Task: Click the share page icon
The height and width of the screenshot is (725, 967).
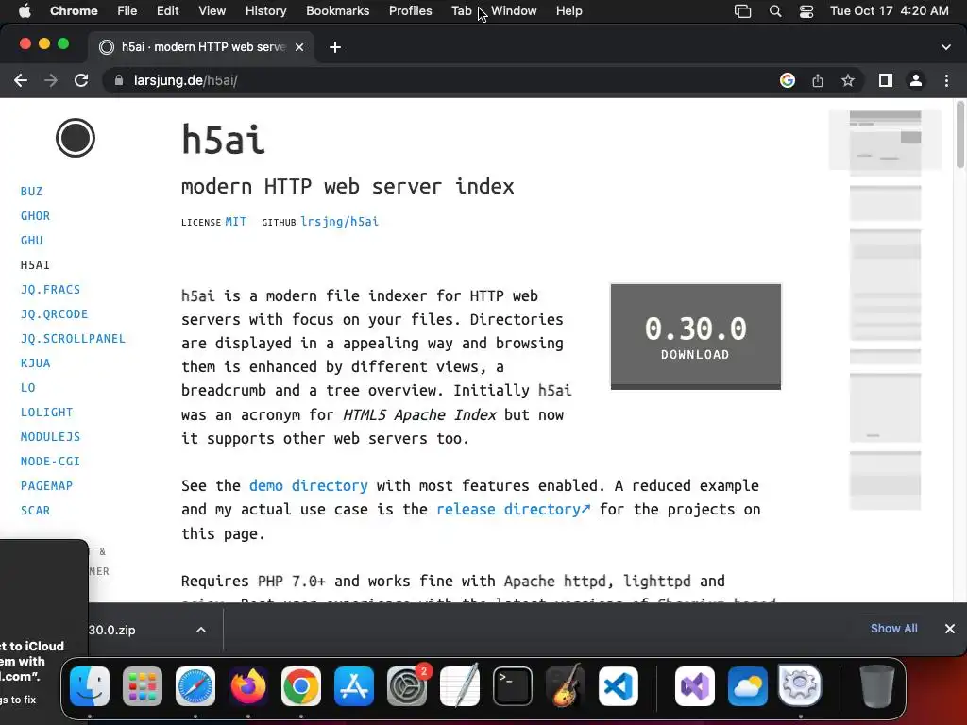Action: 818,81
